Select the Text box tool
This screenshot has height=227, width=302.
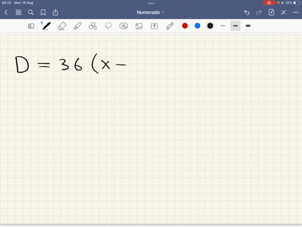[154, 26]
